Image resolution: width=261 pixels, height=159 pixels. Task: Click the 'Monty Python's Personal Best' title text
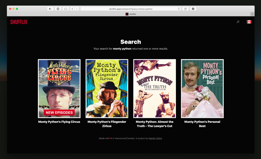(x=202, y=124)
